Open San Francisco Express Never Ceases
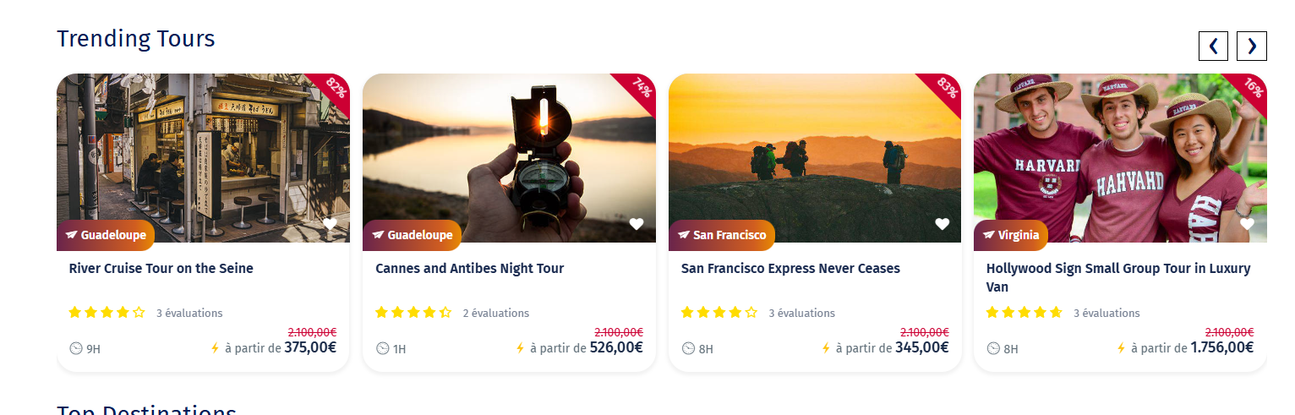The image size is (1295, 415). 790,269
